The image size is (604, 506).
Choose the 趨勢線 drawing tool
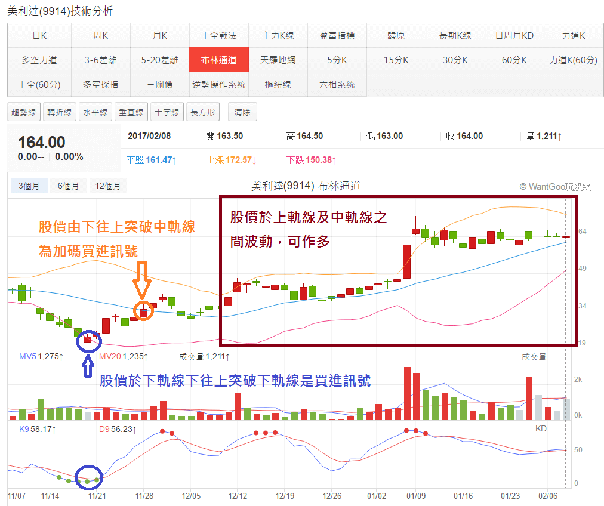(24, 112)
